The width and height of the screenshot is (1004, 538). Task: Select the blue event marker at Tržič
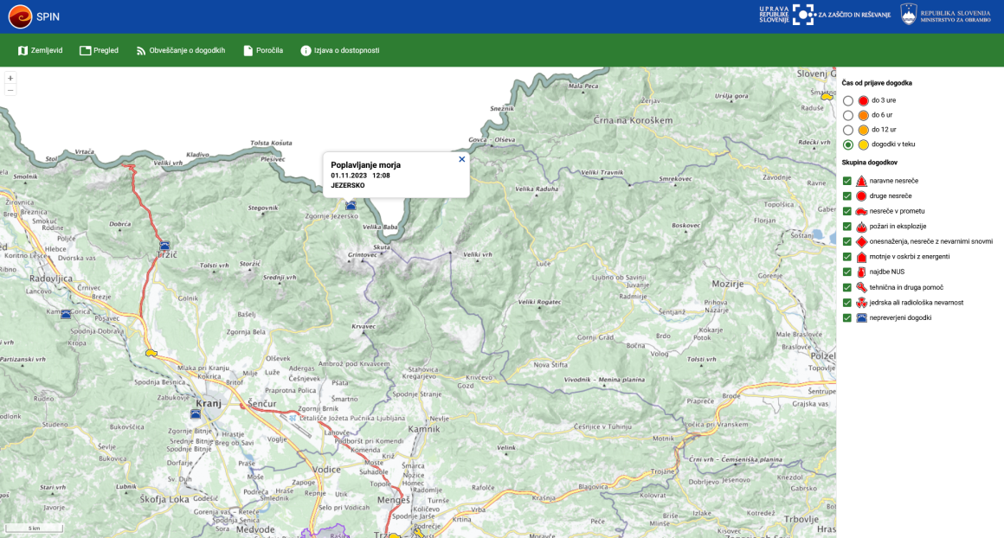click(164, 246)
